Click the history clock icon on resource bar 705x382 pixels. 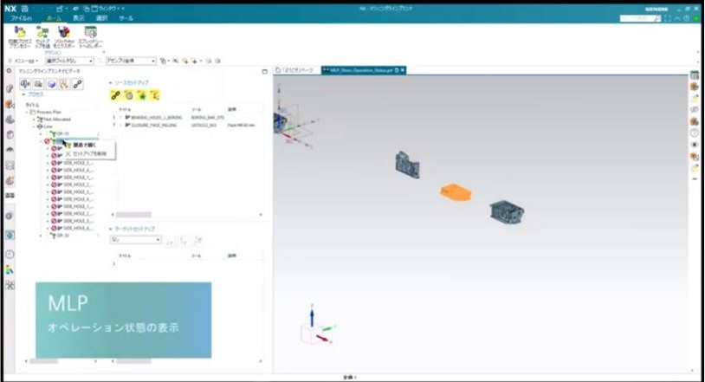10,254
